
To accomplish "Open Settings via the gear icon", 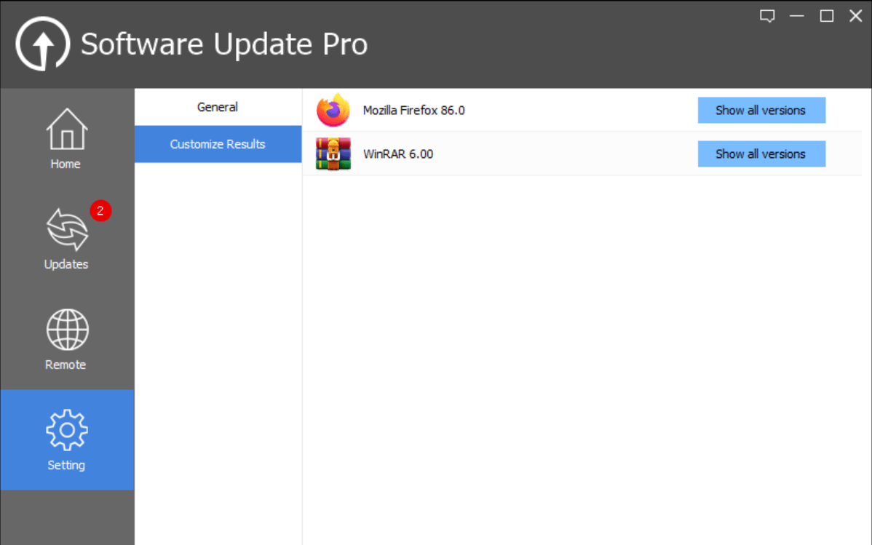I will pyautogui.click(x=66, y=430).
